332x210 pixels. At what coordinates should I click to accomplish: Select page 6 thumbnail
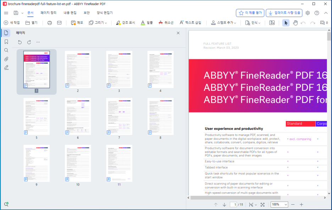(x=78, y=116)
